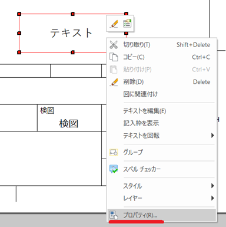226x227 pixels.
Task: Expand the テキストを回転 submenu
Action: tap(162, 136)
